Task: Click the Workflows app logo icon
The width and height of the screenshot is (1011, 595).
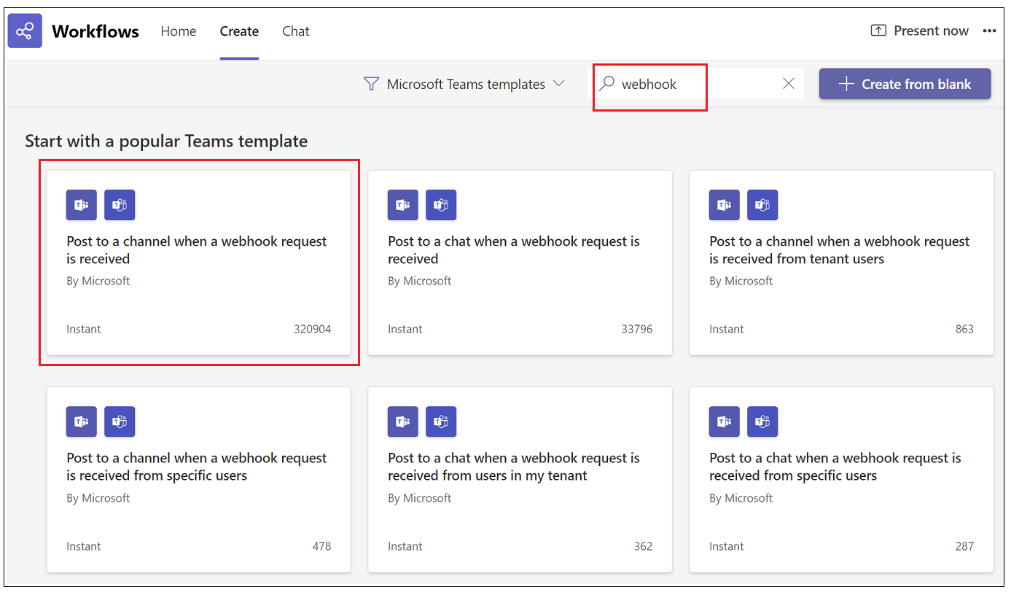Action: [x=25, y=31]
